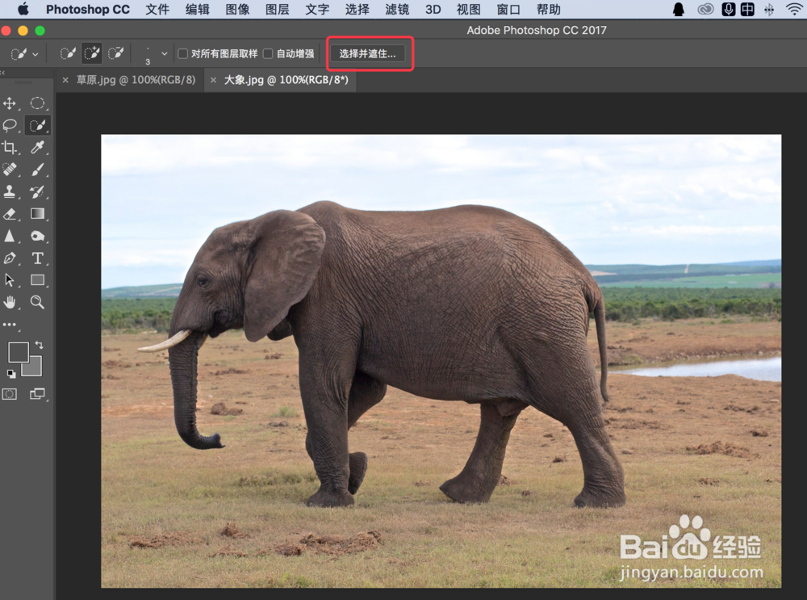Select the Rectangle shape tool

click(38, 280)
